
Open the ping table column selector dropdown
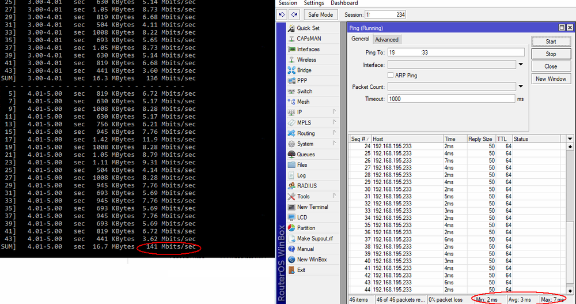coord(570,139)
